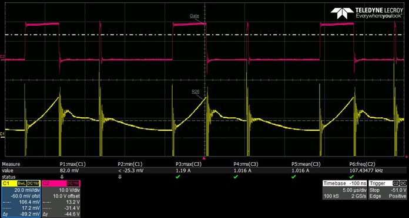
Task: Open the C2 channel descriptor header
Action: [61, 183]
